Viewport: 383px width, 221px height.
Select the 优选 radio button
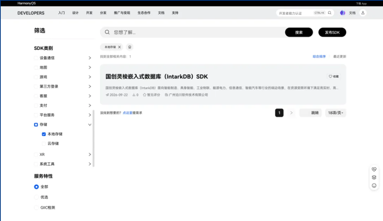37,197
